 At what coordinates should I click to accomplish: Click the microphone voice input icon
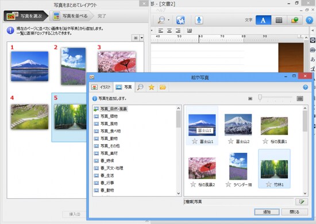pos(199,20)
